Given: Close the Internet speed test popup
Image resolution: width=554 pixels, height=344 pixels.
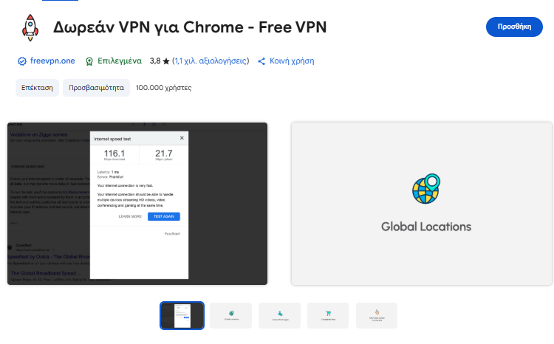Looking at the screenshot, I should click(182, 138).
